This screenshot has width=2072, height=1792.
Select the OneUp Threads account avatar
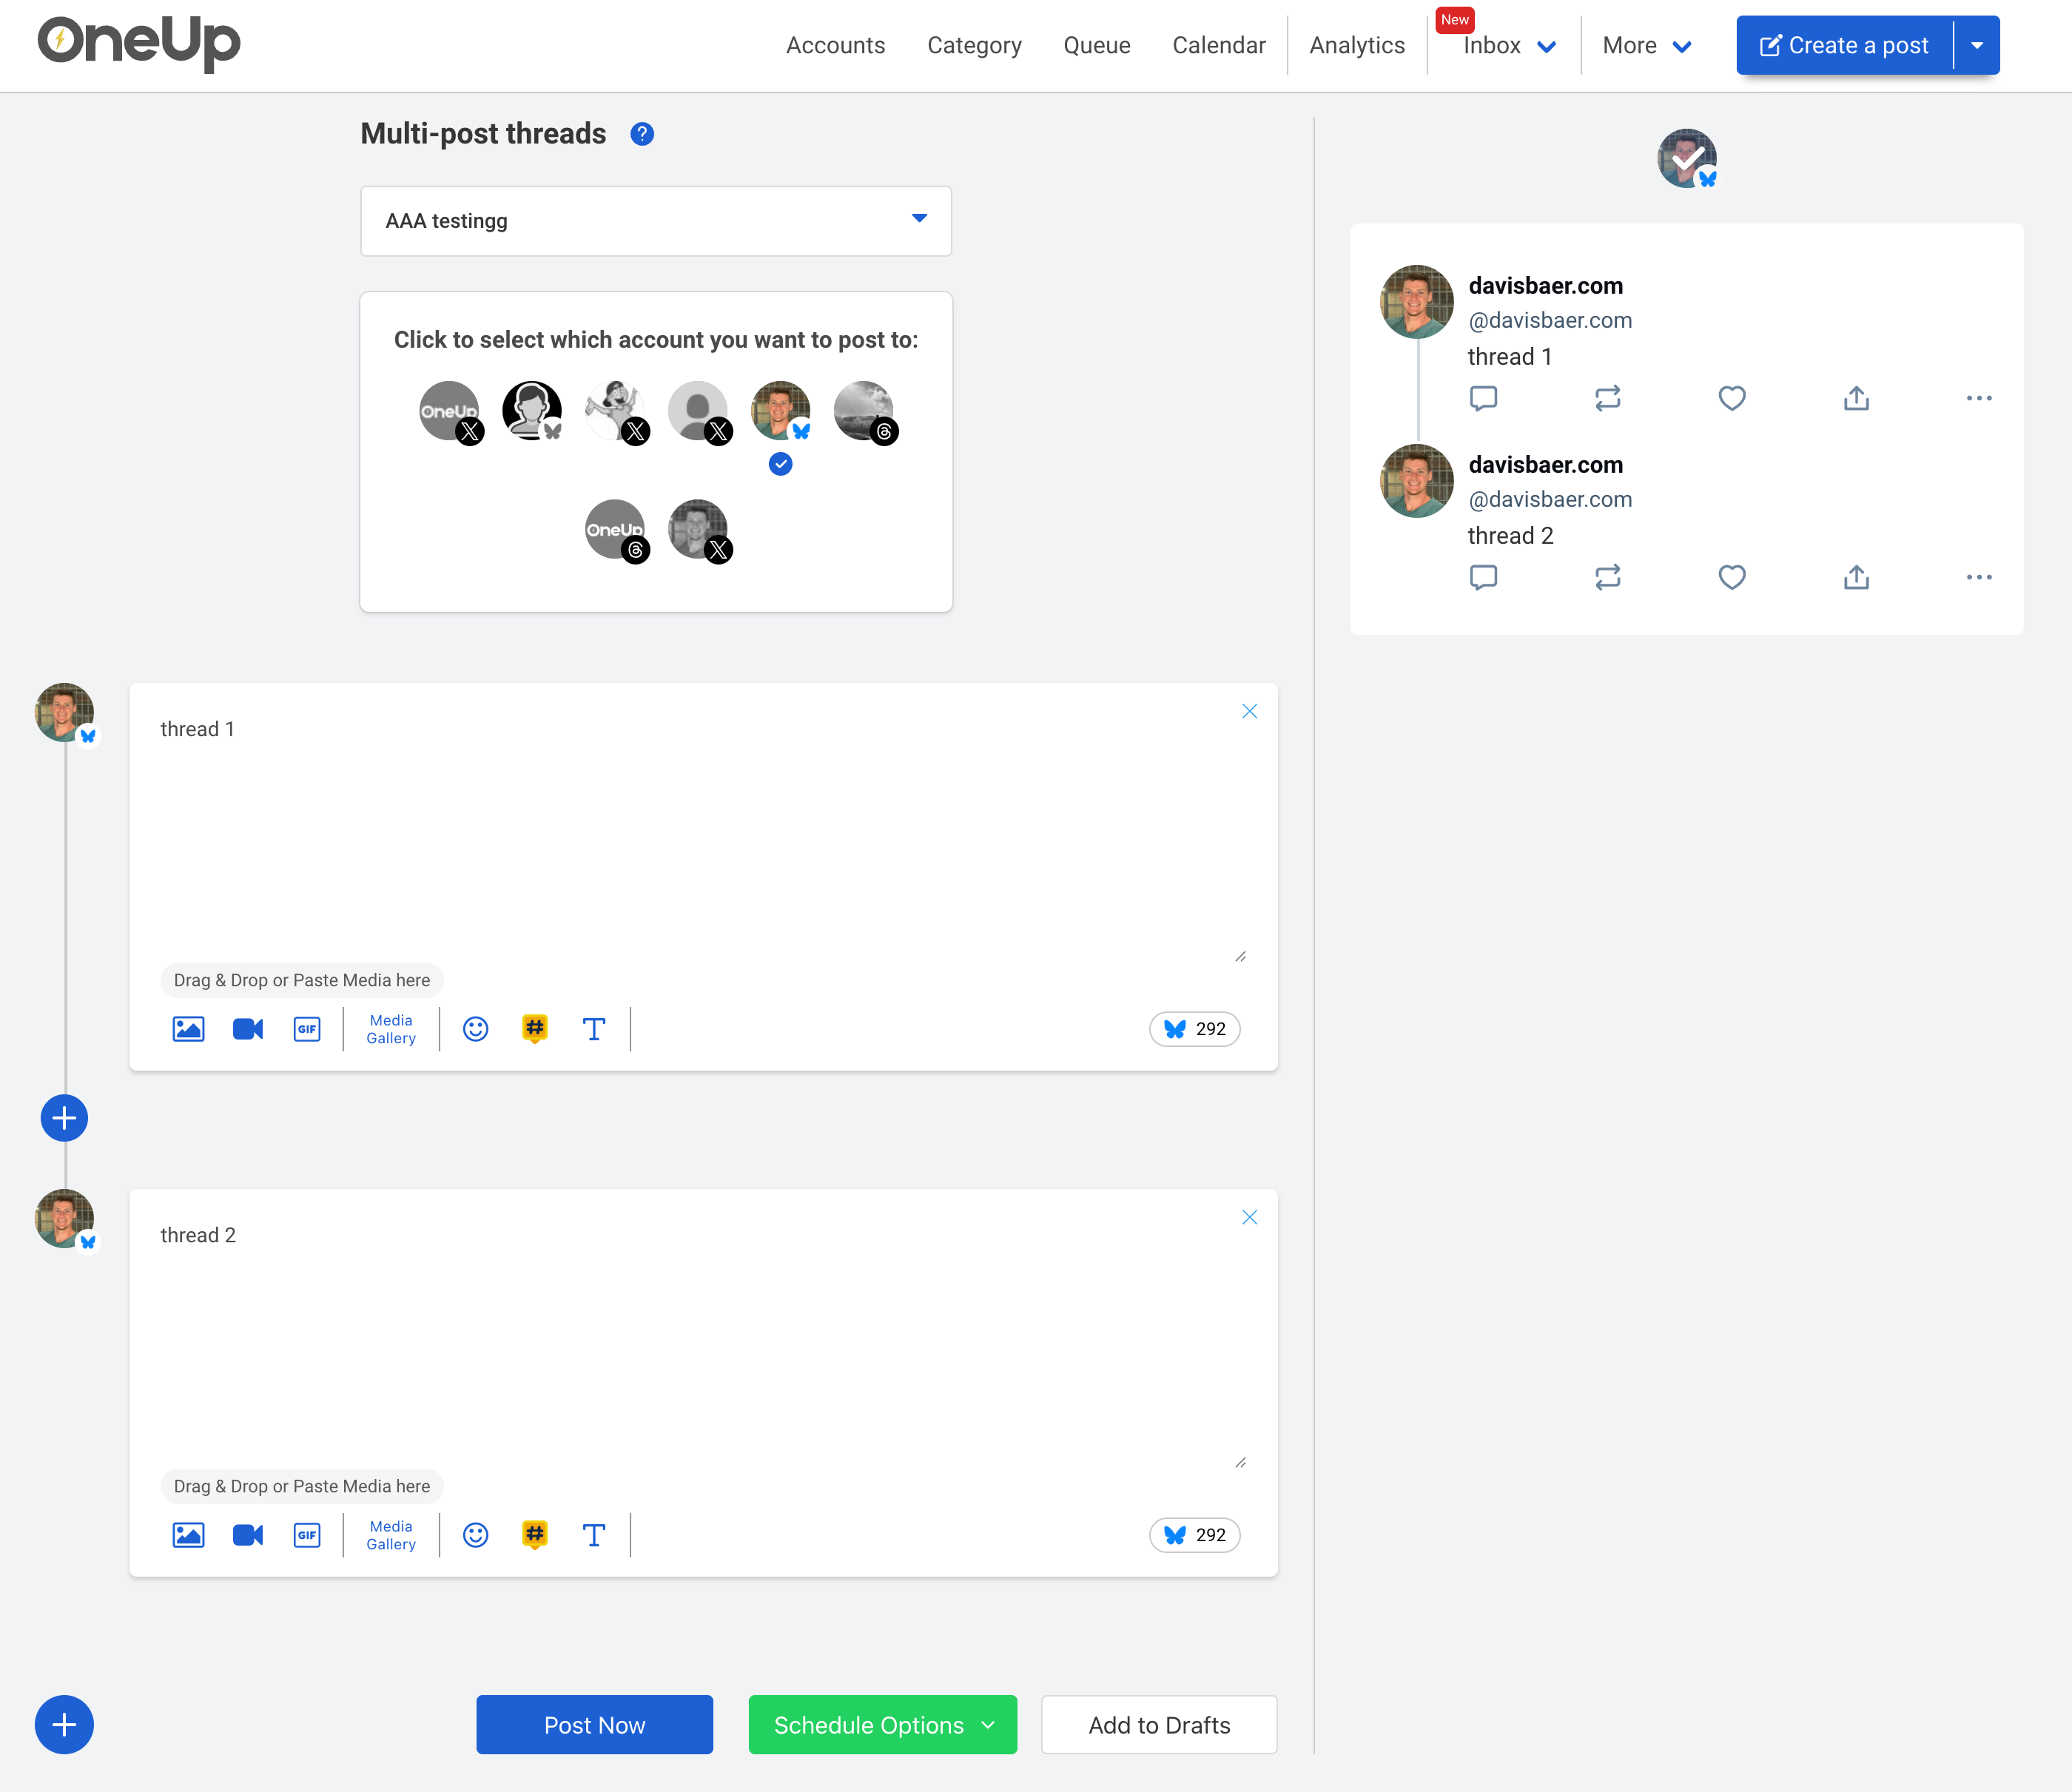614,529
